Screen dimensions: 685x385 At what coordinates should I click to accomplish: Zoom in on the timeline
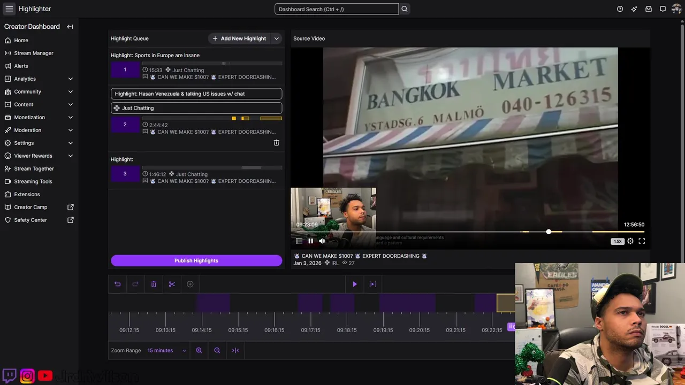tap(199, 350)
